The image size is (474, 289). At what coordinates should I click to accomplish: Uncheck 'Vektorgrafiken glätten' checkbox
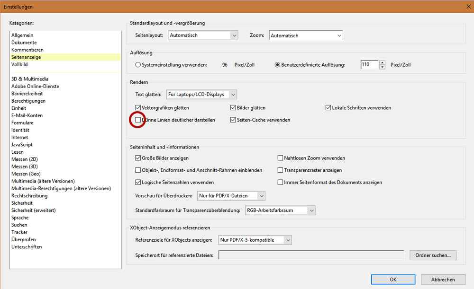[x=138, y=108]
